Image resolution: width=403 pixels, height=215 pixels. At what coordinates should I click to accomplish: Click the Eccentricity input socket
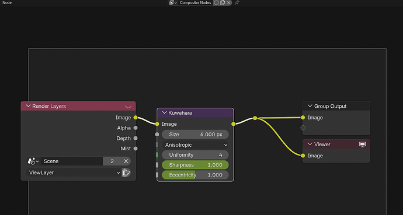(x=157, y=175)
